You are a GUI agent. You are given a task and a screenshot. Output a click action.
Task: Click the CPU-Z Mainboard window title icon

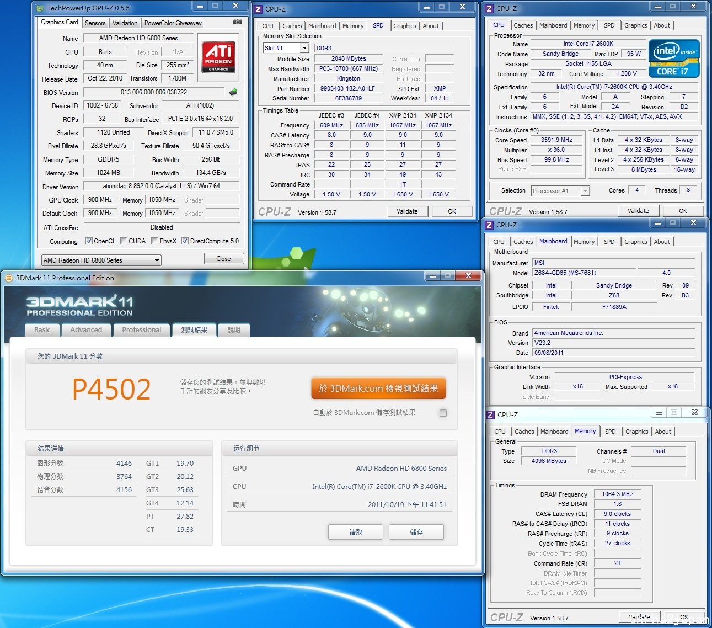tap(489, 225)
